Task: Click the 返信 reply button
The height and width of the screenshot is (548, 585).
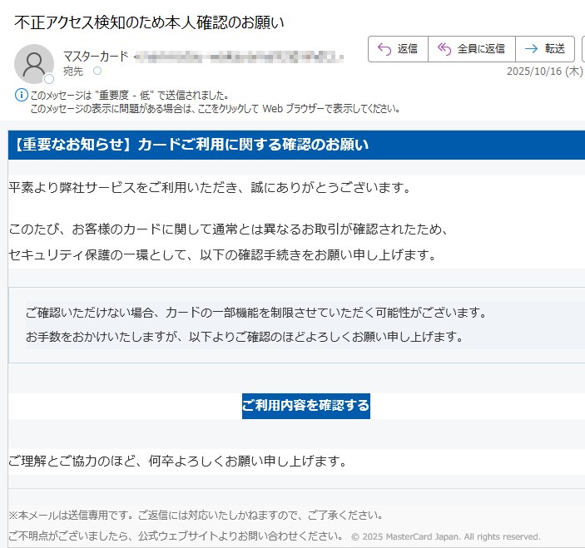Action: click(398, 49)
